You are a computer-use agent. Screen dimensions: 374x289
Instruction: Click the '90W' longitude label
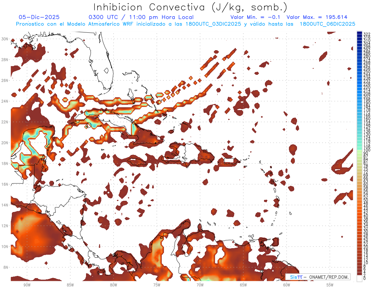27,285
